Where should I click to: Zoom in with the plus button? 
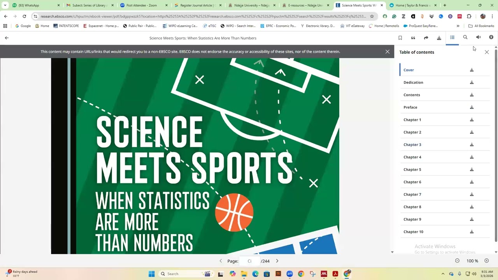(x=486, y=261)
